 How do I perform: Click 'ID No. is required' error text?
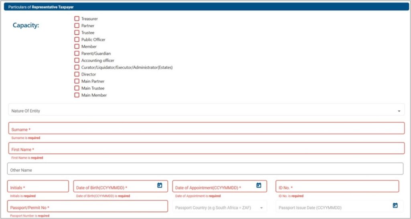(x=291, y=196)
